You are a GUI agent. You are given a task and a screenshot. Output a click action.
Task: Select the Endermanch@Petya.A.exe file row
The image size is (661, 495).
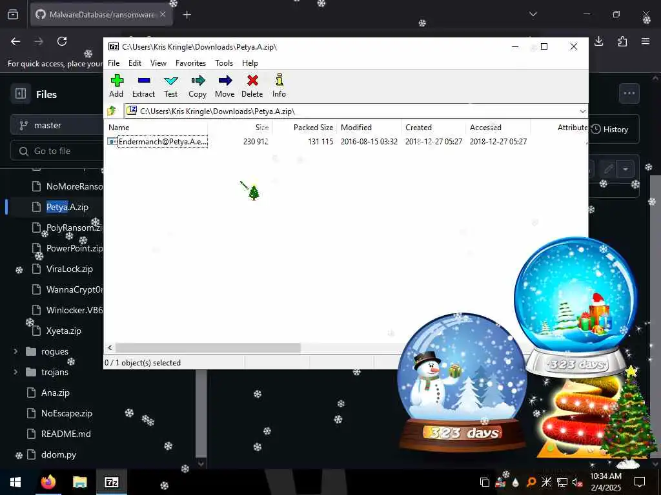pos(162,142)
